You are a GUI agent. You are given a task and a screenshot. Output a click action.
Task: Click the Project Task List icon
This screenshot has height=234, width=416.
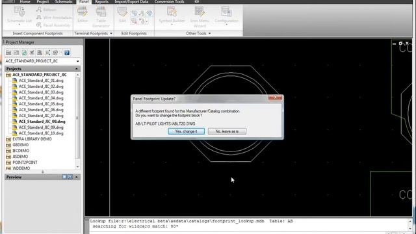(32, 53)
